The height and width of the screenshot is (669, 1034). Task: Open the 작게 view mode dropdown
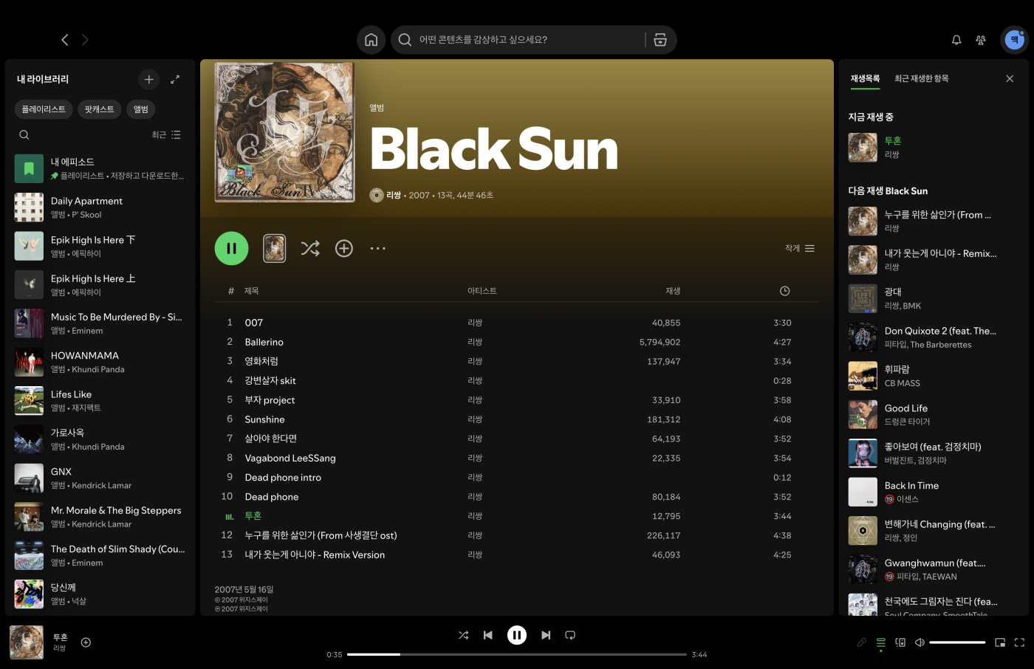[x=799, y=249]
